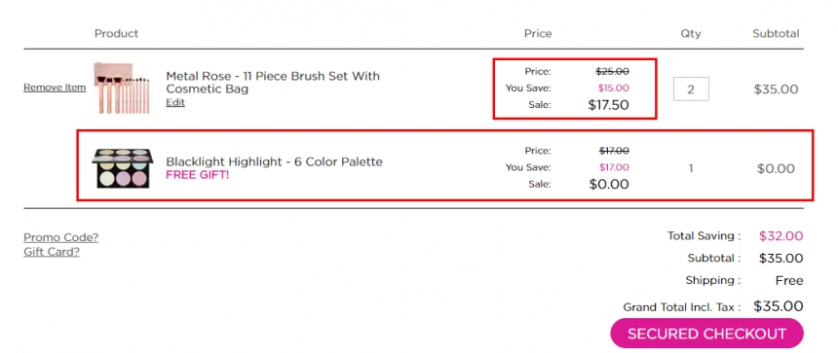Click the Grand Total $35.00 amount
838x353 pixels.
[779, 306]
